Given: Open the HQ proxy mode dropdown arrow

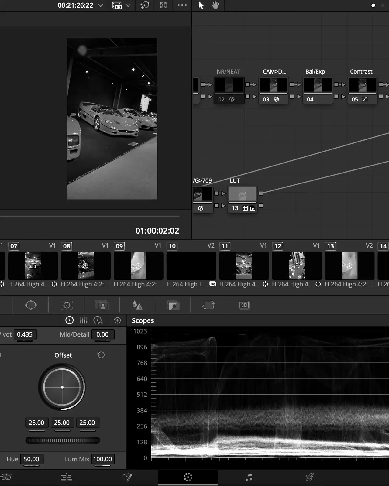Looking at the screenshot, I should tap(128, 5).
